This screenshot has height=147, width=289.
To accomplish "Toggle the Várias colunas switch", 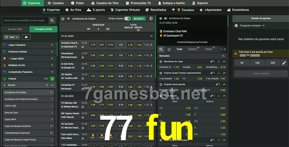I will click(x=127, y=18).
